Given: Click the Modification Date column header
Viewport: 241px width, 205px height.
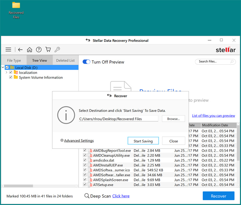Looking at the screenshot, I should point(219,125).
